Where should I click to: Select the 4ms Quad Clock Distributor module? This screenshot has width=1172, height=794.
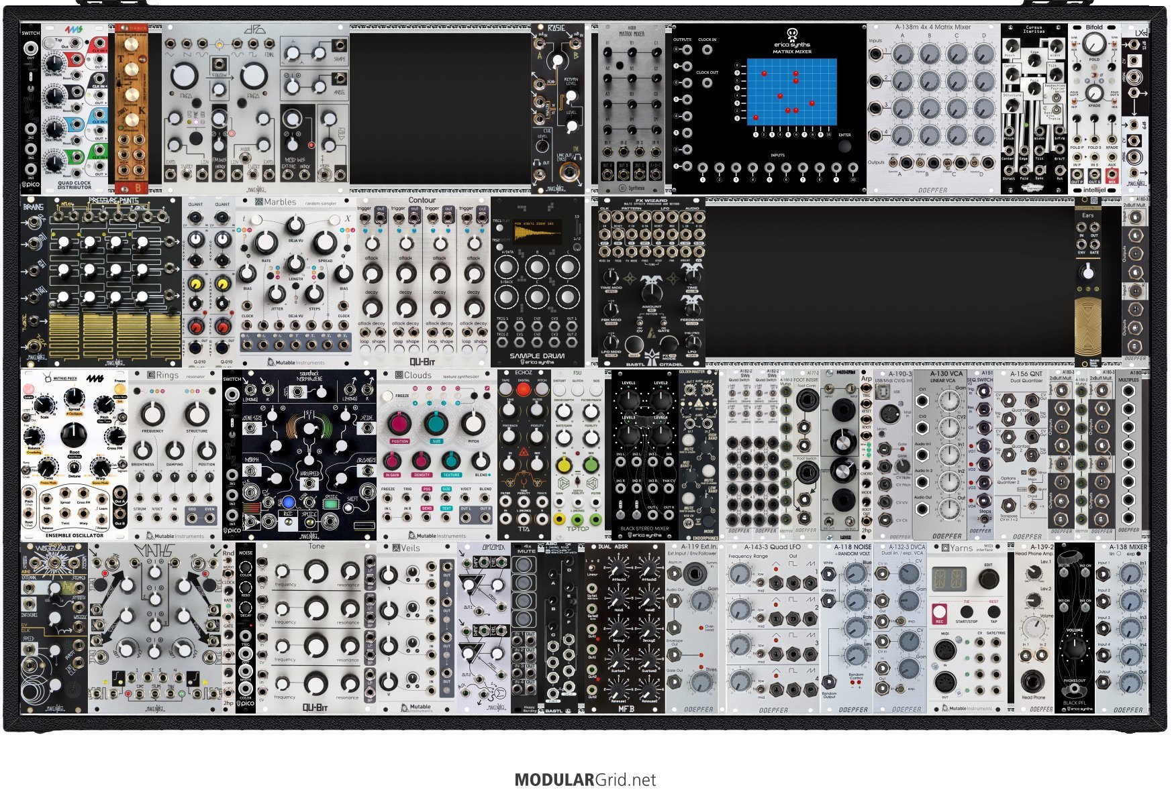pos(75,109)
